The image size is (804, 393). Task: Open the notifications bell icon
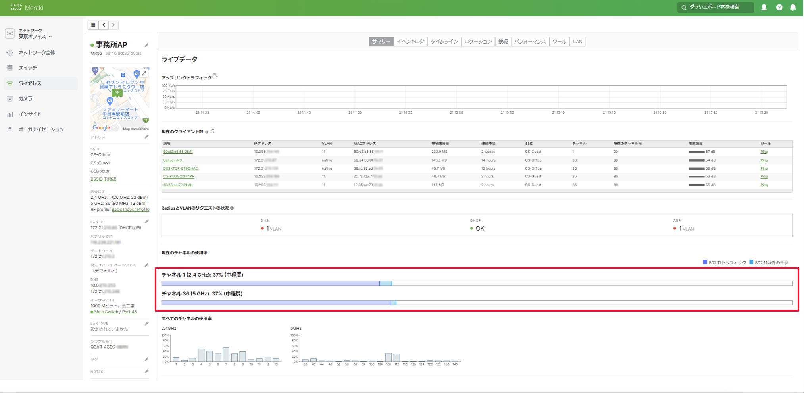click(793, 7)
